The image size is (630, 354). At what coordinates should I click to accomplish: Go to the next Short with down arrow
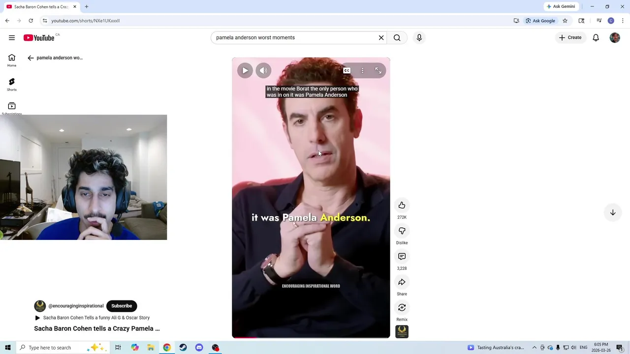613,212
